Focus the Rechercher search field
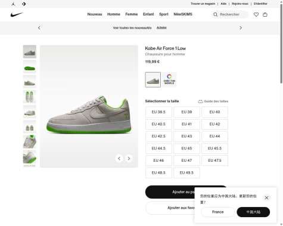This screenshot has width=283, height=226. [x=231, y=14]
